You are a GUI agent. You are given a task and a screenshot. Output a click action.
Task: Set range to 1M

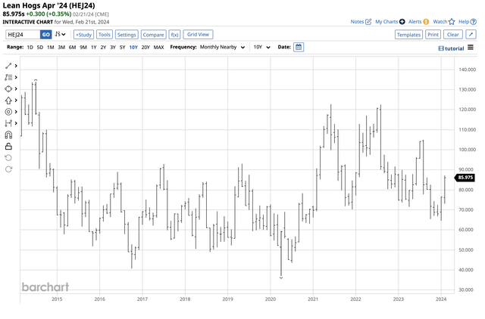pyautogui.click(x=51, y=47)
